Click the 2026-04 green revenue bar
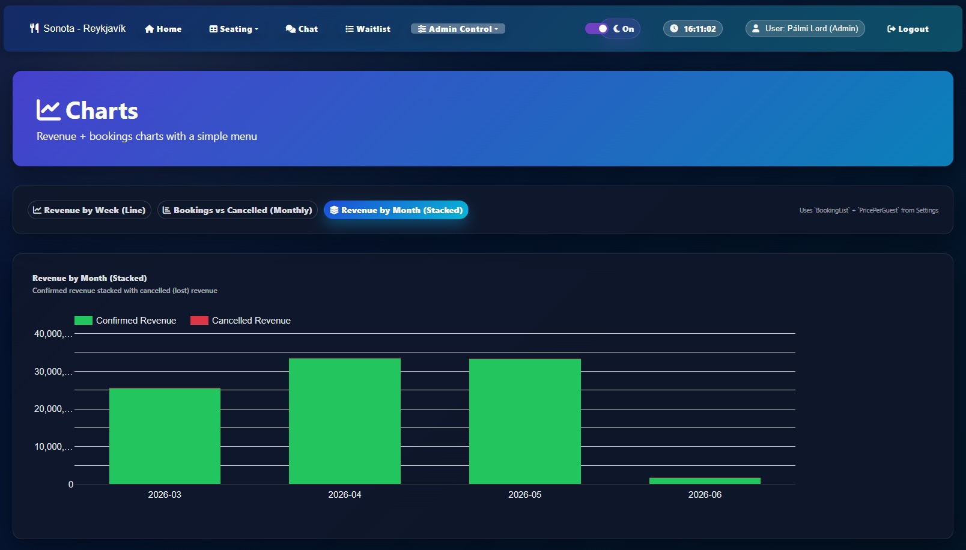966x550 pixels. click(344, 421)
